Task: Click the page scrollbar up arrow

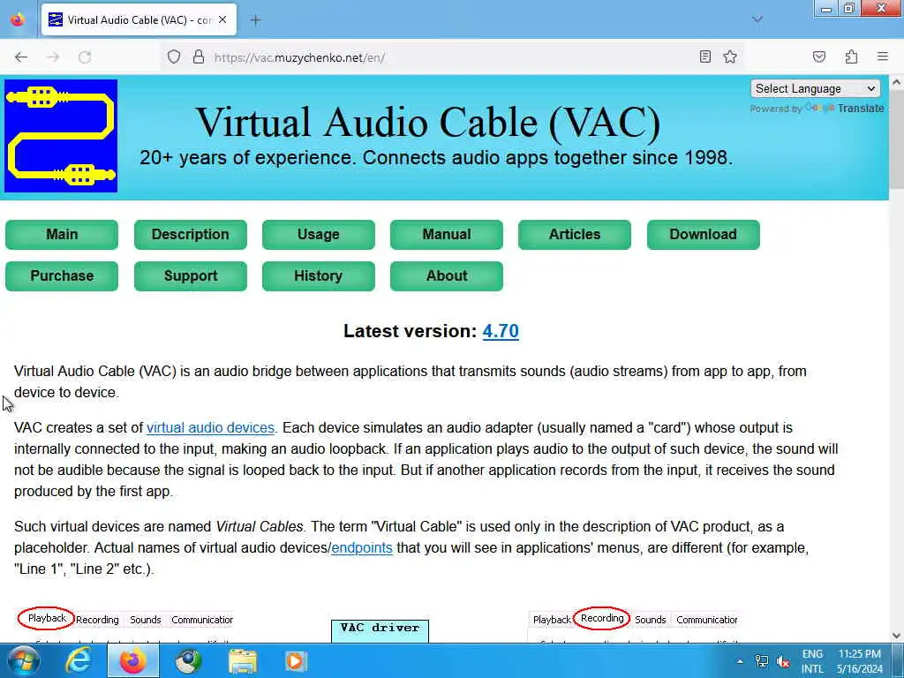Action: [896, 83]
